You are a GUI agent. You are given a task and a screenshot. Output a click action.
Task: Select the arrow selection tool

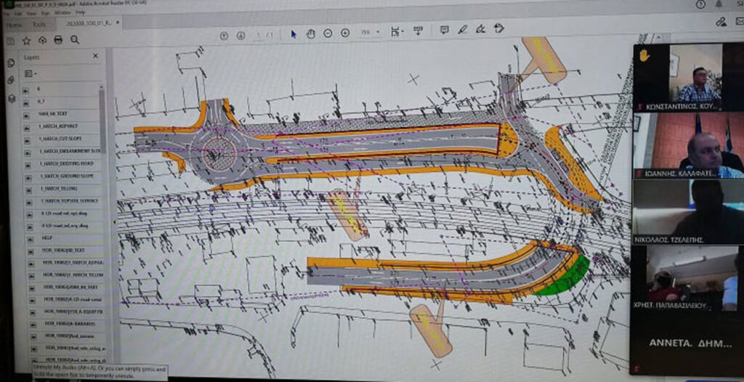(x=294, y=33)
